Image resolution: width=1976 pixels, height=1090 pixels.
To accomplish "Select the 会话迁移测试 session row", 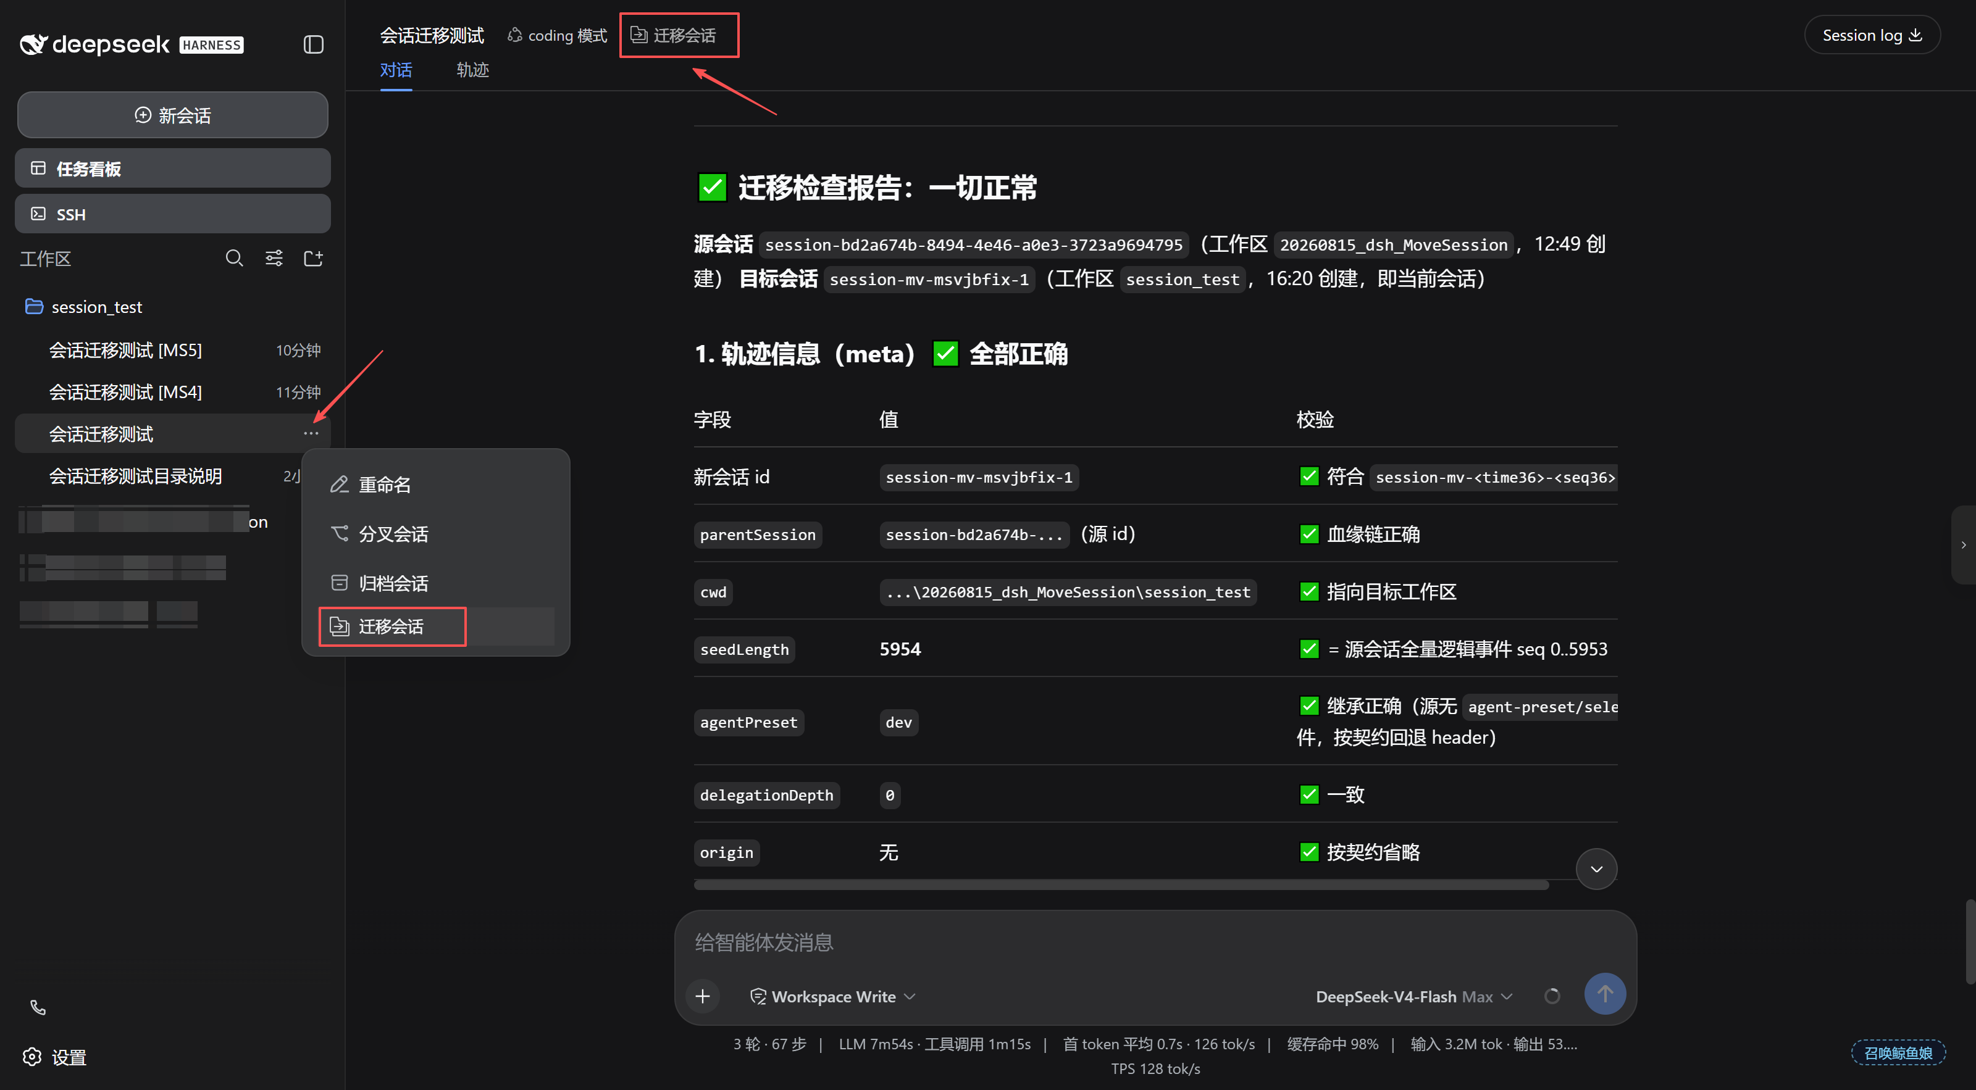I will 173,434.
